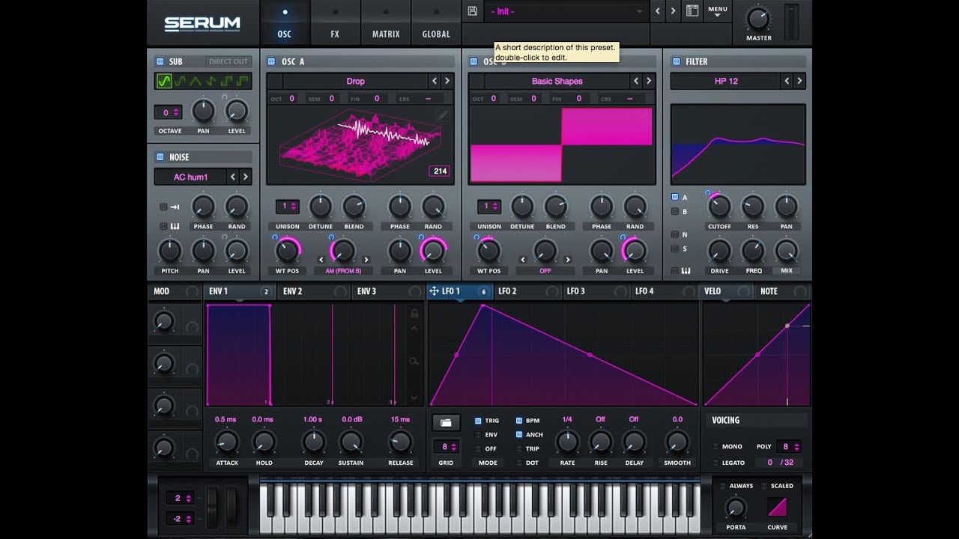Open the HP 12 filter type selector
959x539 pixels.
725,81
